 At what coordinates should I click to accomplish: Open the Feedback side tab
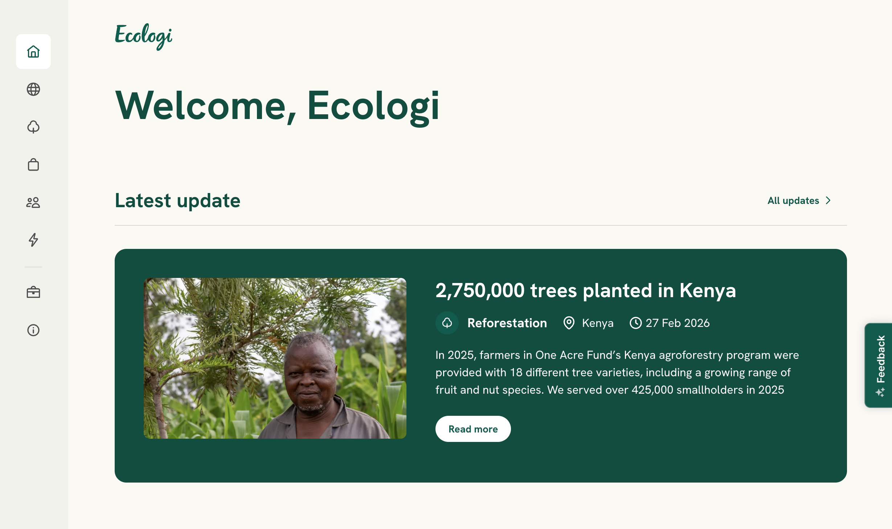(880, 359)
